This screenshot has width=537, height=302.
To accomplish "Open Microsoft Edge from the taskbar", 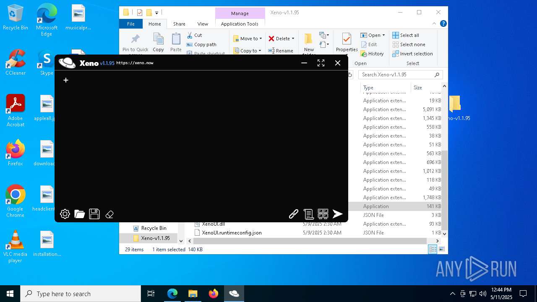I will [x=172, y=294].
